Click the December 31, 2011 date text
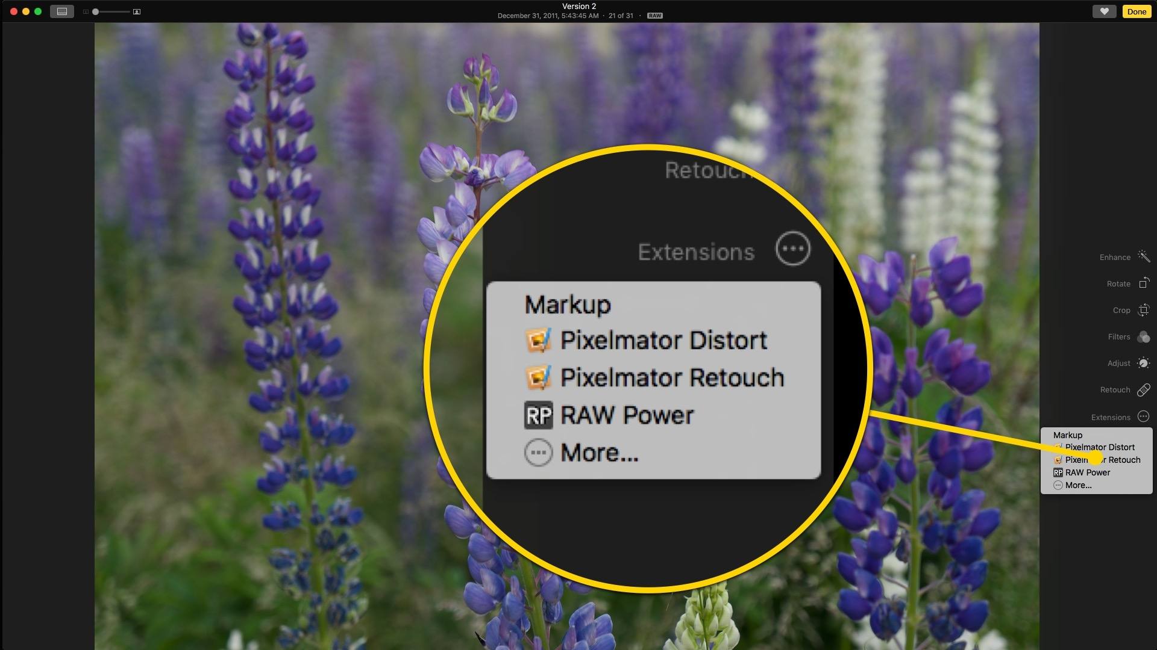The height and width of the screenshot is (650, 1157). pos(527,16)
